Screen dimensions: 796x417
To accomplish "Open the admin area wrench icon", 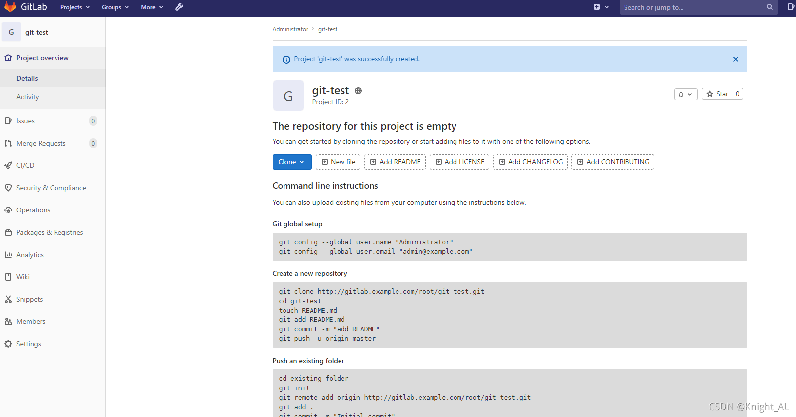I will (179, 7).
